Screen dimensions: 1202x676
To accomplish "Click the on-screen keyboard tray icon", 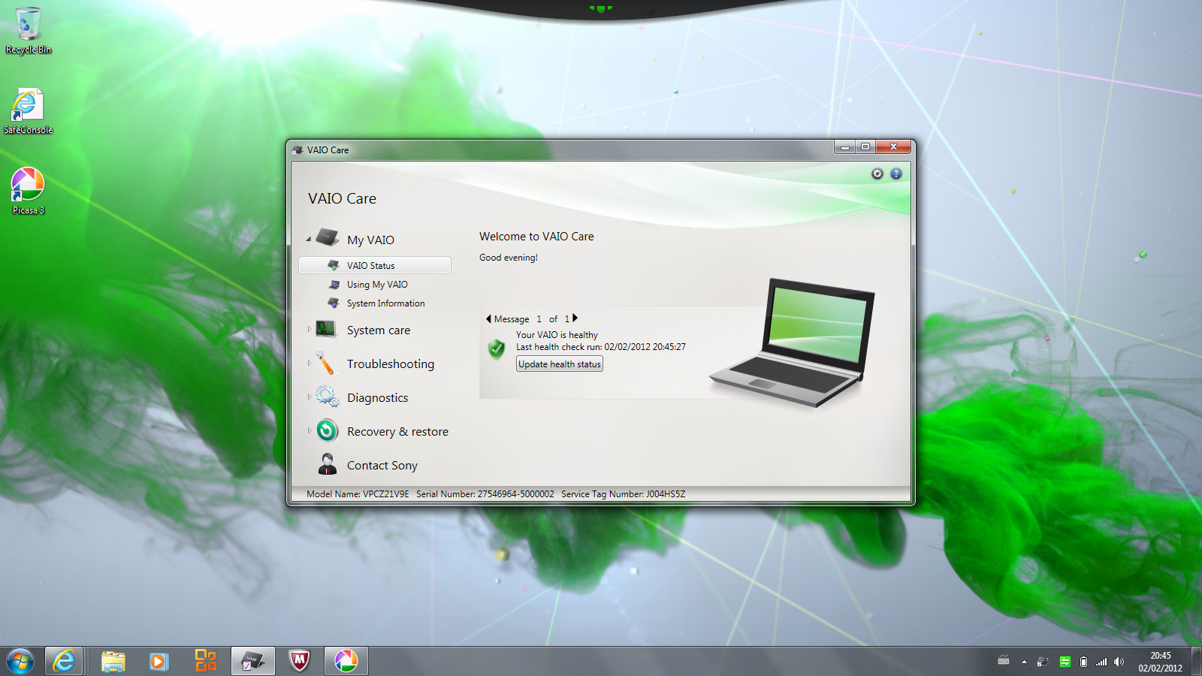I will [1004, 661].
